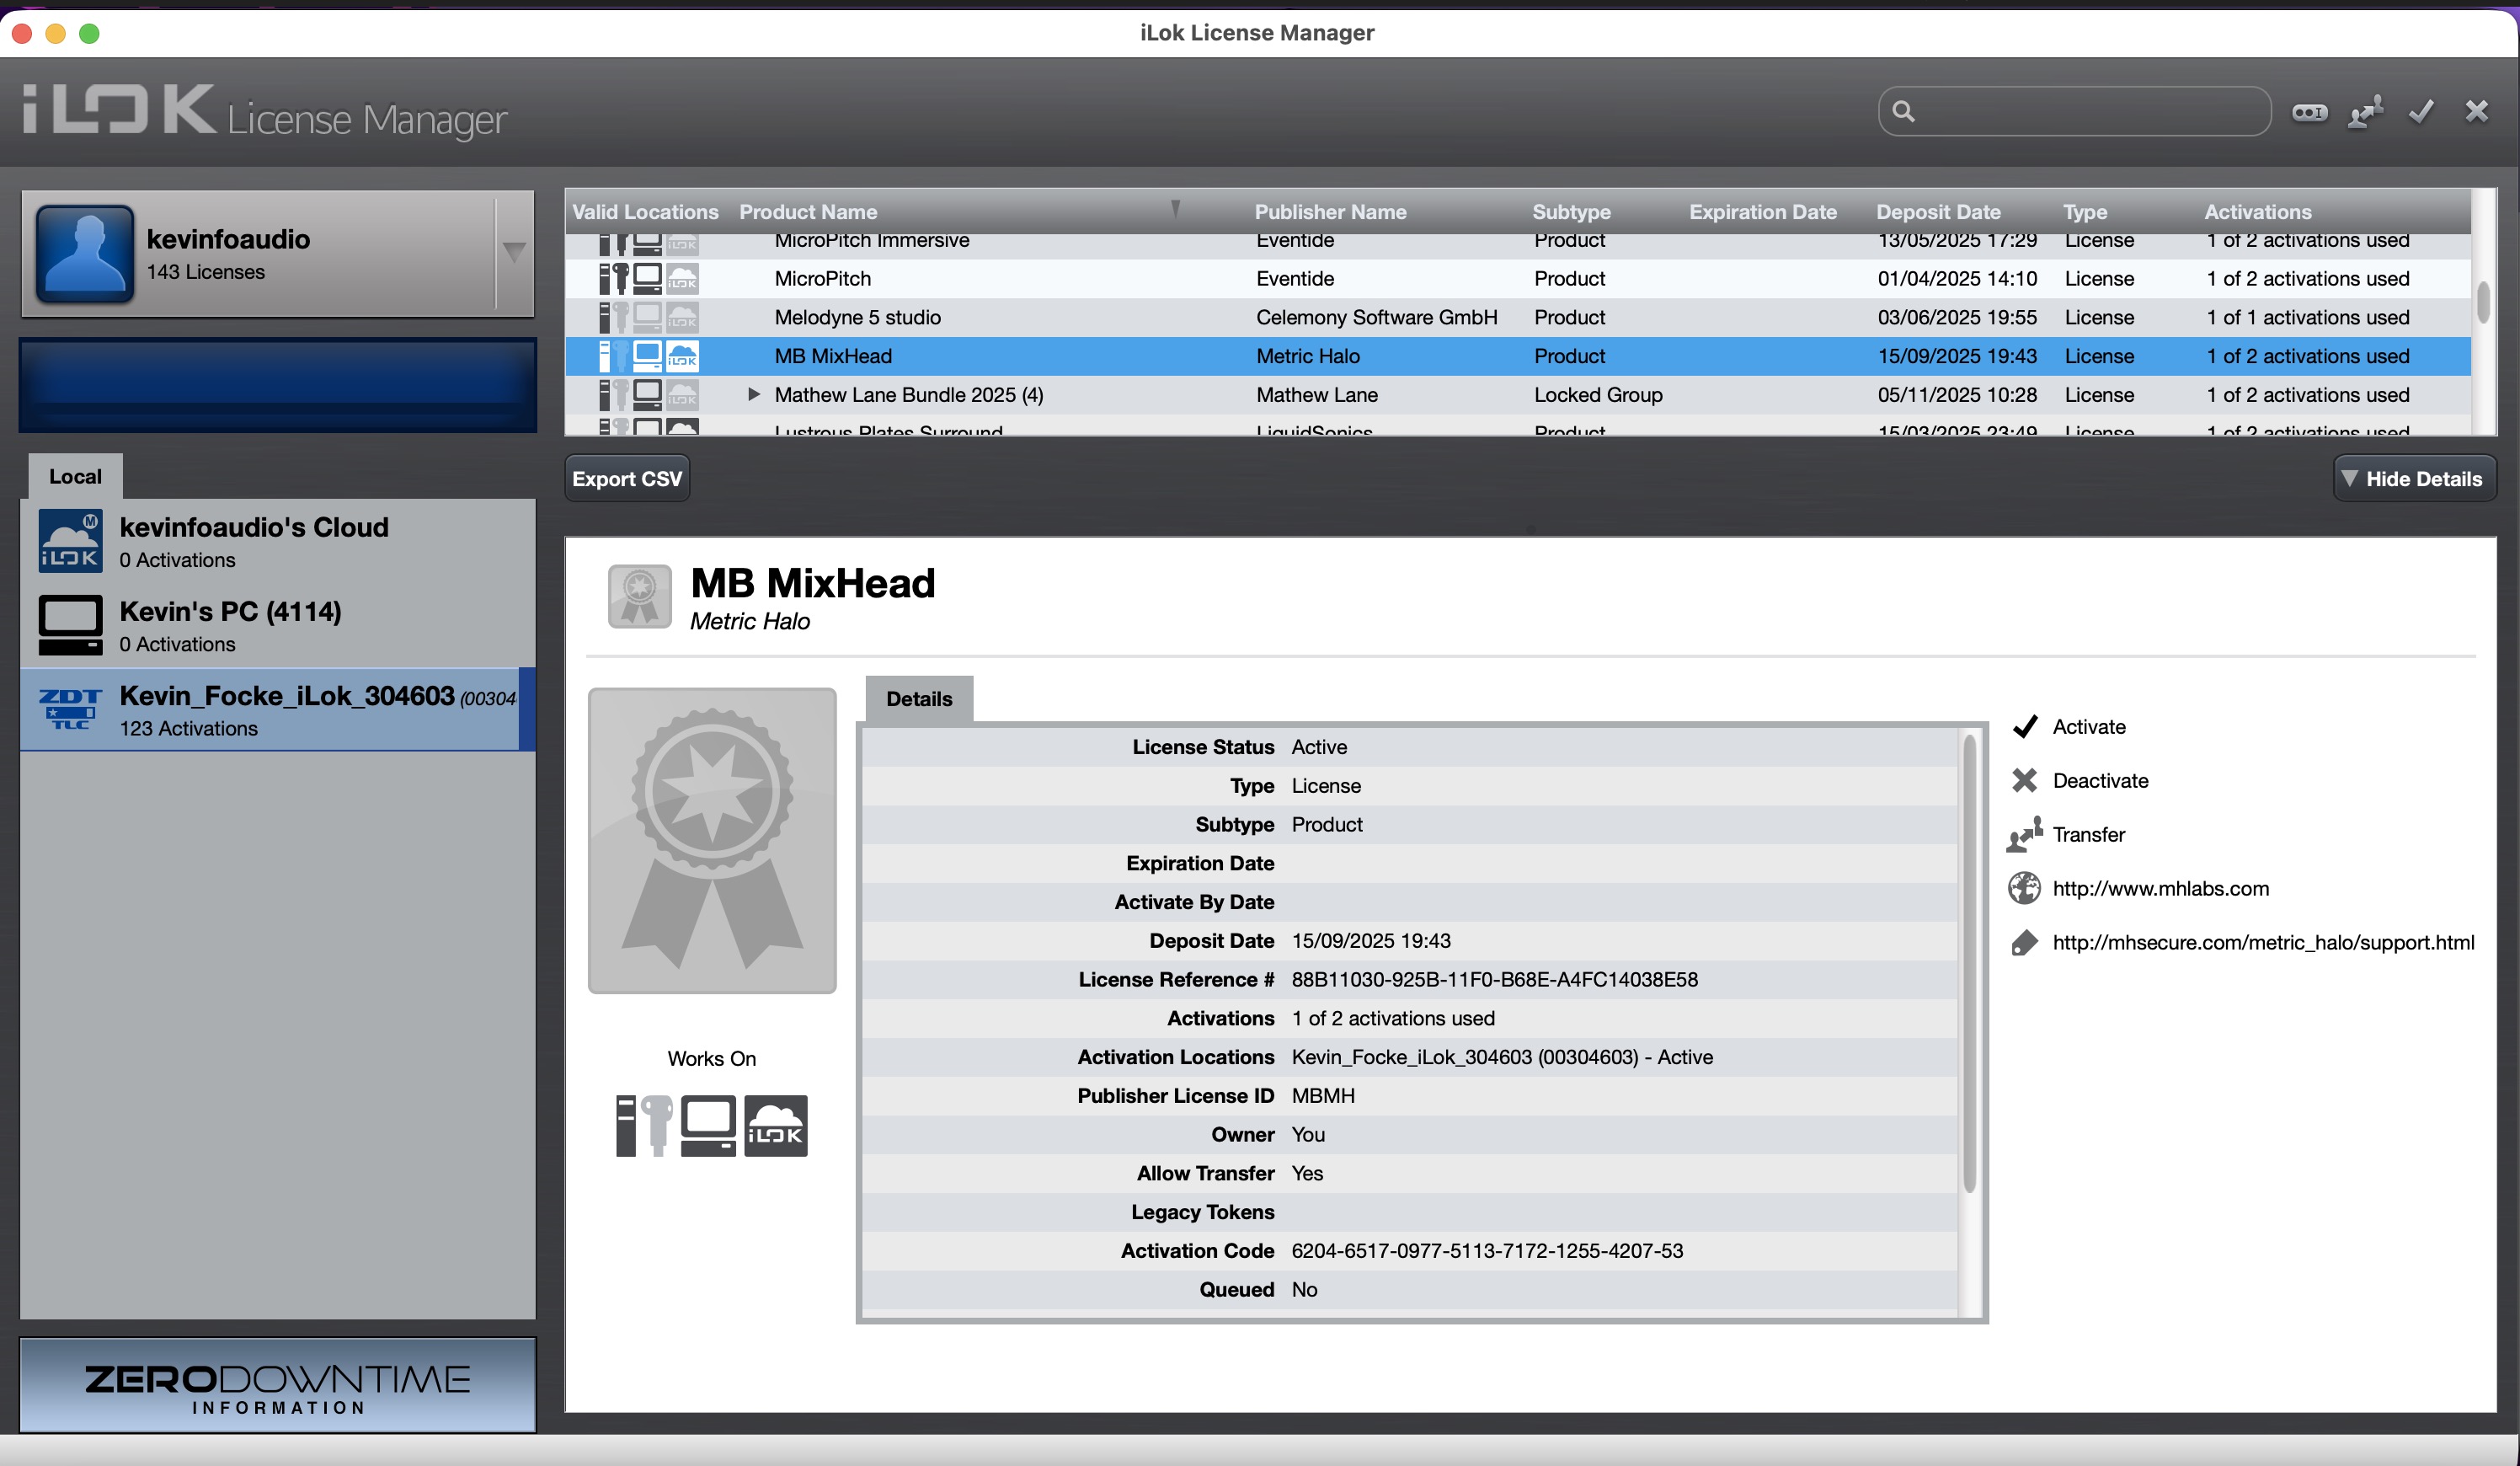2520x1466 pixels.
Task: Open the kevinfoaudio account dropdown arrow
Action: click(x=514, y=252)
